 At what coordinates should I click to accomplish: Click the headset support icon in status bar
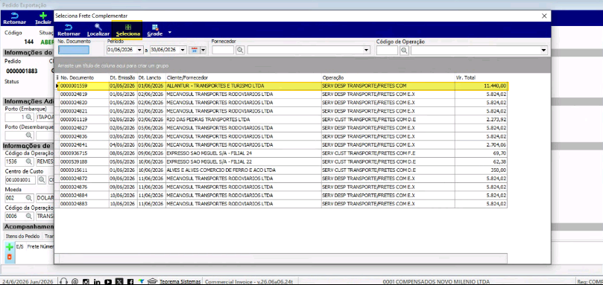pyautogui.click(x=64, y=281)
